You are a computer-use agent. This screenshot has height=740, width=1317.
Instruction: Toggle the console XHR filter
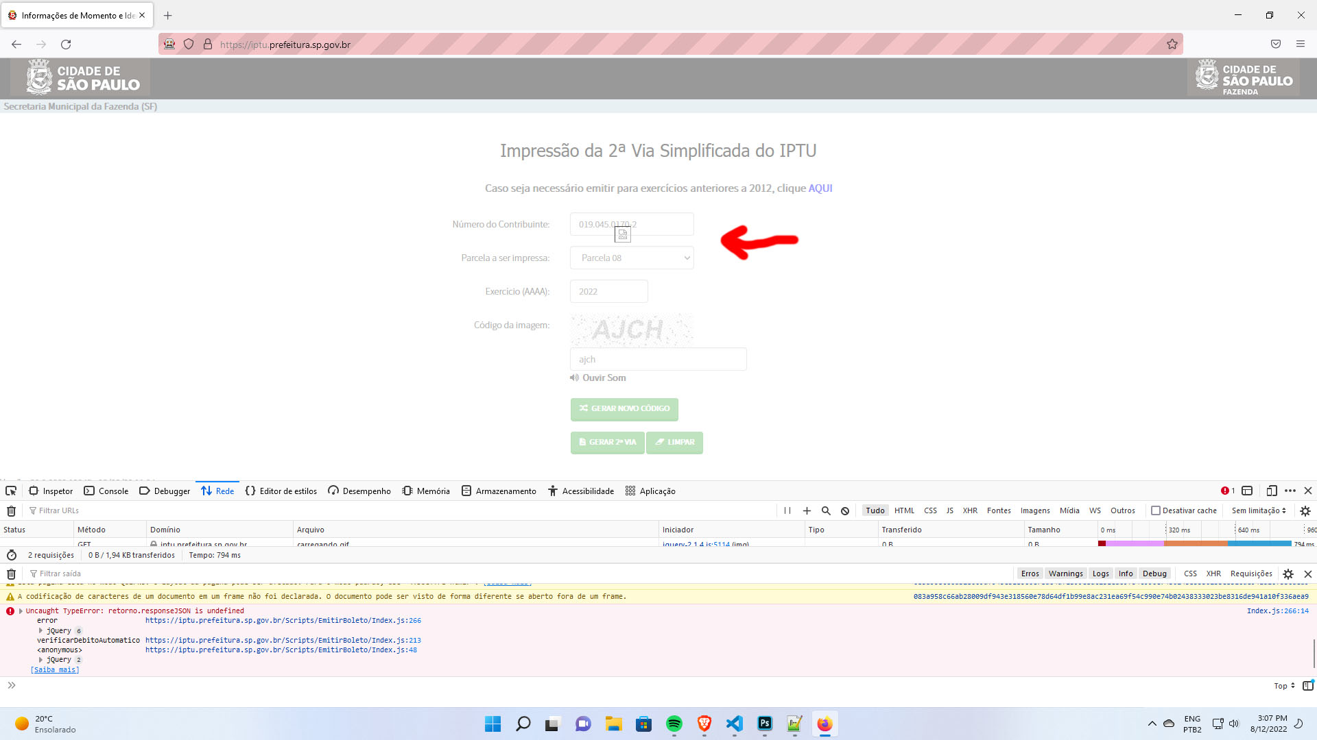pos(1213,573)
